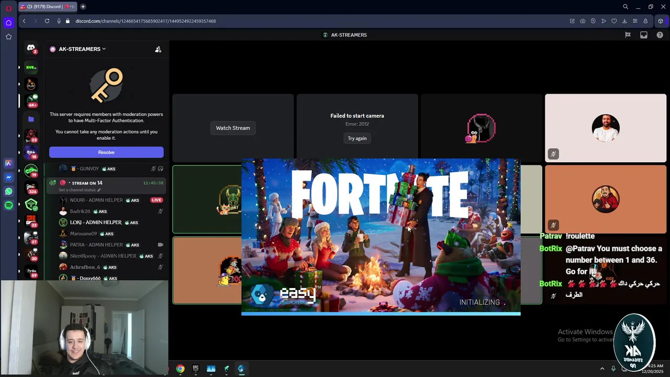Open Opera ad blocker shield icon
This screenshot has width=670, height=377.
point(593,21)
